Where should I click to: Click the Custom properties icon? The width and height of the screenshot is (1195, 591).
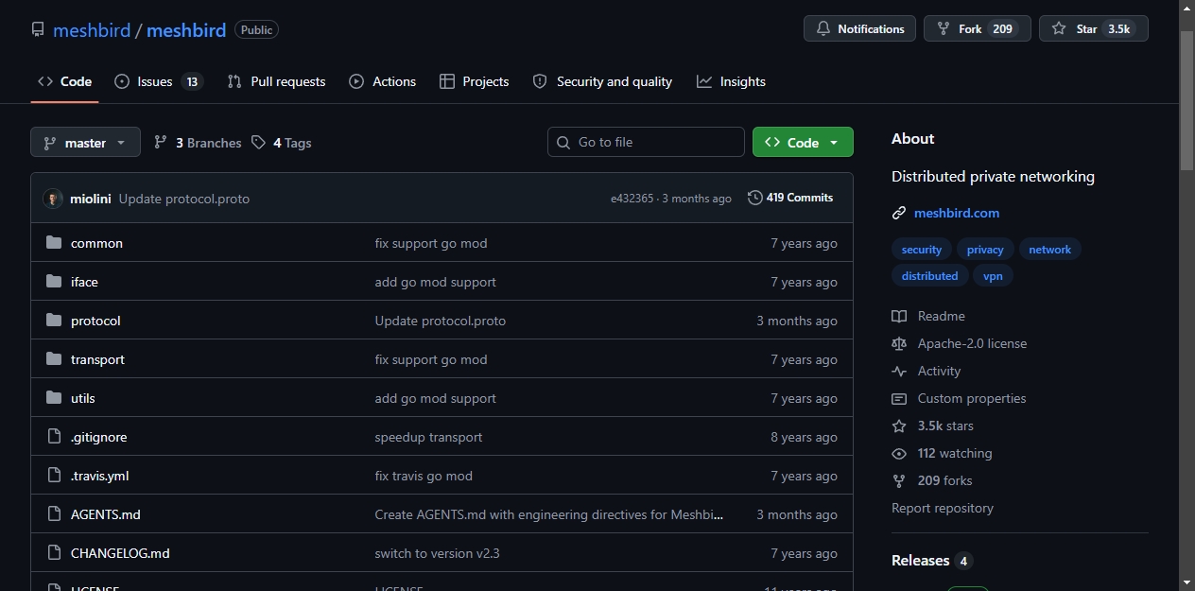899,399
